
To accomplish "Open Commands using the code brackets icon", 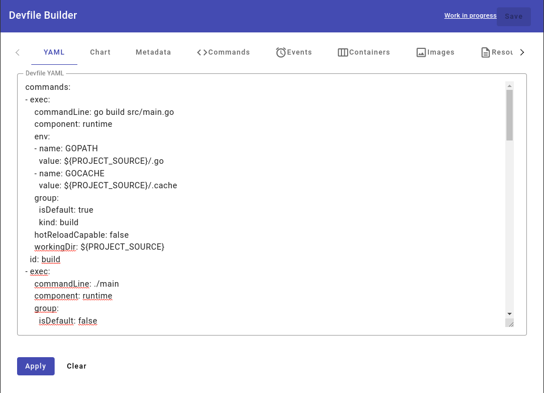I will (x=202, y=52).
